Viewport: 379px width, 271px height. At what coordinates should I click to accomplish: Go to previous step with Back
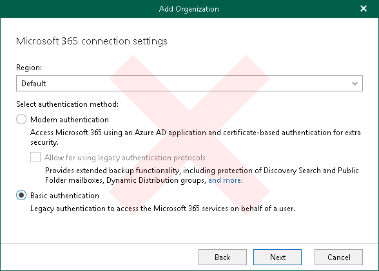click(x=222, y=257)
